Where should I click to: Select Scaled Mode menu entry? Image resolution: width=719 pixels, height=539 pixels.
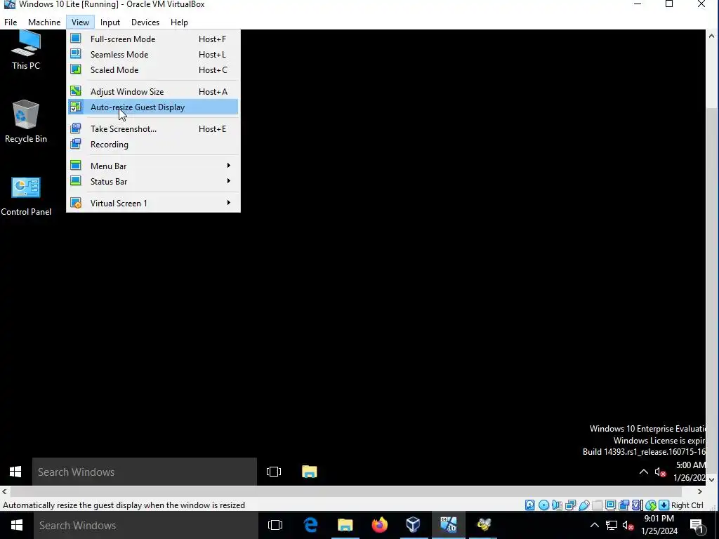tap(152, 69)
